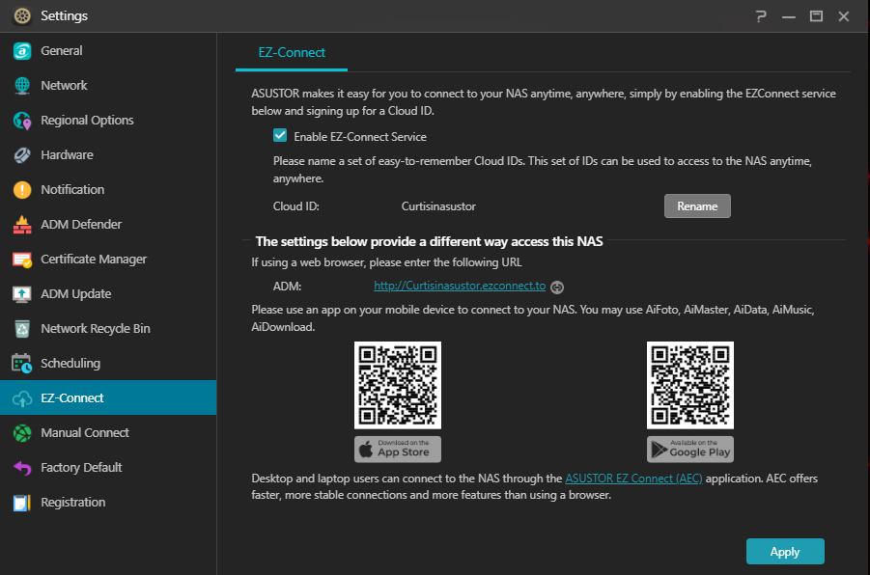
Task: Select Network Recycle Bin label
Action: point(96,329)
